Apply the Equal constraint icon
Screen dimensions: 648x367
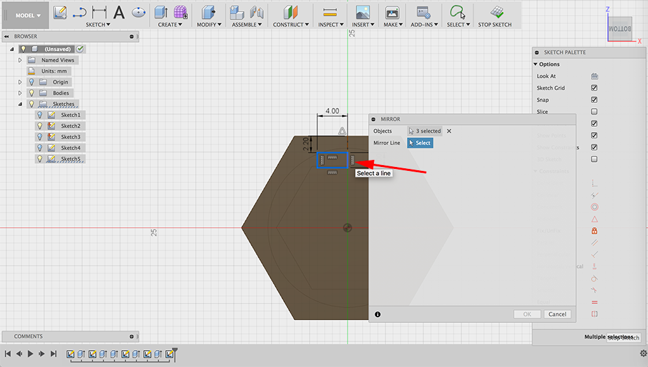594,302
